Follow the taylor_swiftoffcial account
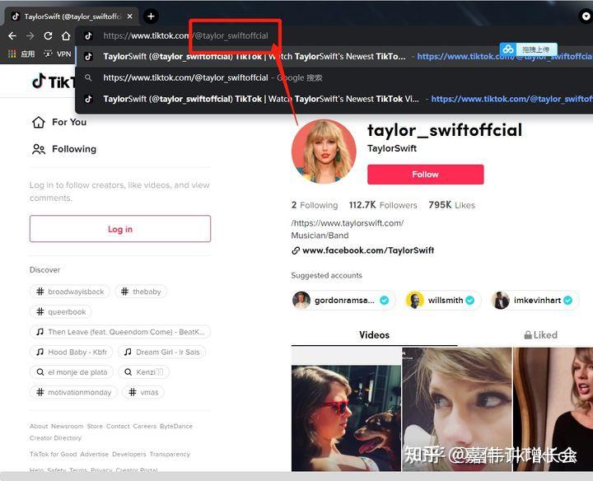 [426, 175]
